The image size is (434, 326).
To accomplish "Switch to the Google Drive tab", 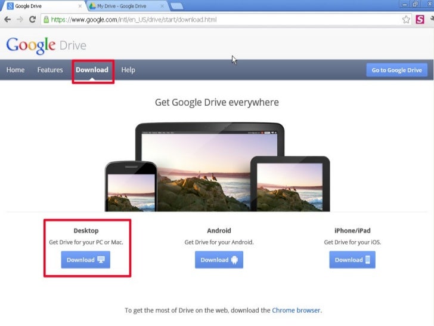I will point(44,6).
